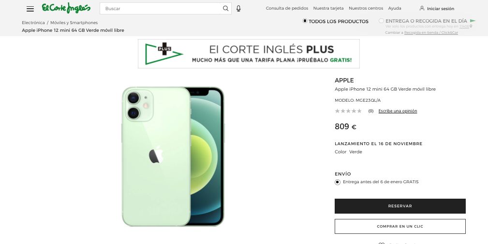Click the location pin next to postal code
Viewport: 488px width, 244px height.
tap(471, 27)
